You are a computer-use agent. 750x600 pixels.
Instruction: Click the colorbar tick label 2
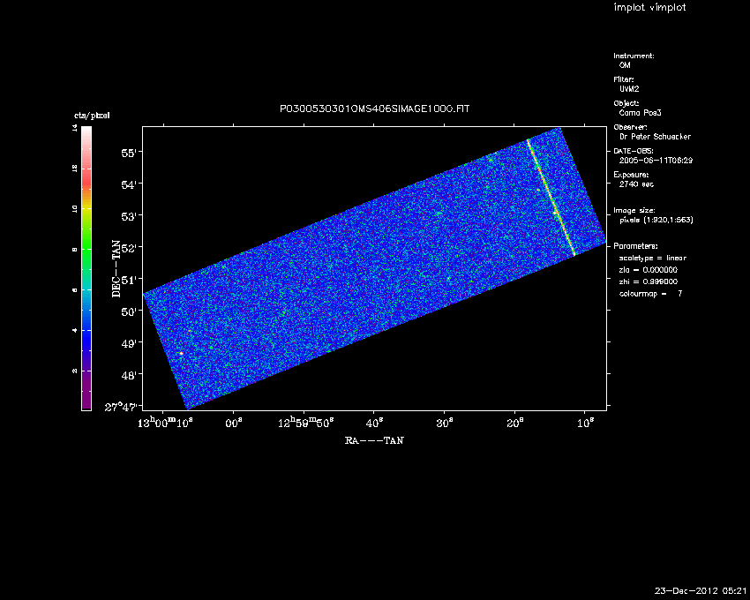click(75, 371)
